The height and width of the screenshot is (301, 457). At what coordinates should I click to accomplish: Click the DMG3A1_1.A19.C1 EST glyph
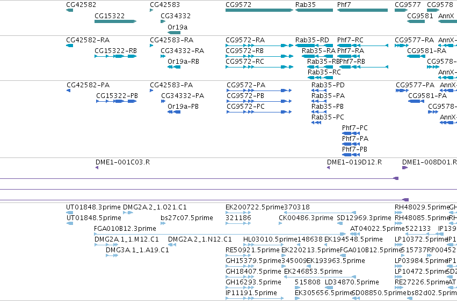coord(112,255)
